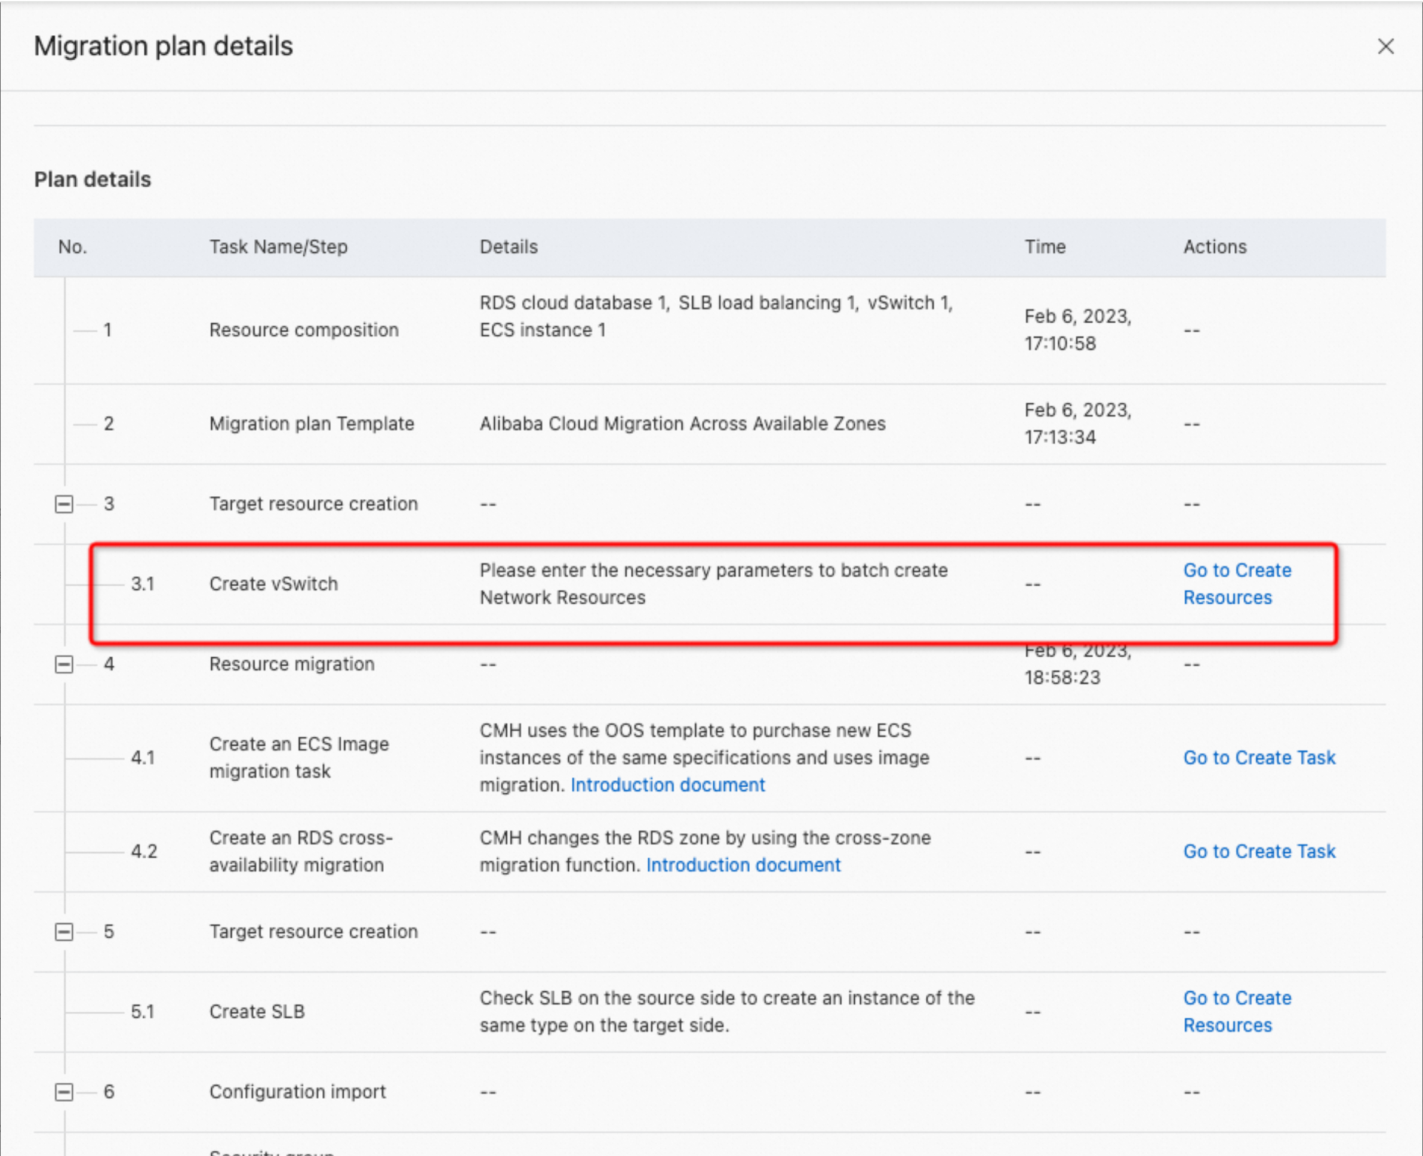This screenshot has height=1156, width=1423.
Task: Select the 'Migration plan Template' task name
Action: click(x=312, y=424)
